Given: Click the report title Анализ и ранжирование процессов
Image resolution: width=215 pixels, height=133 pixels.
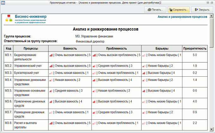Looking at the screenshot, I should pos(106,29).
